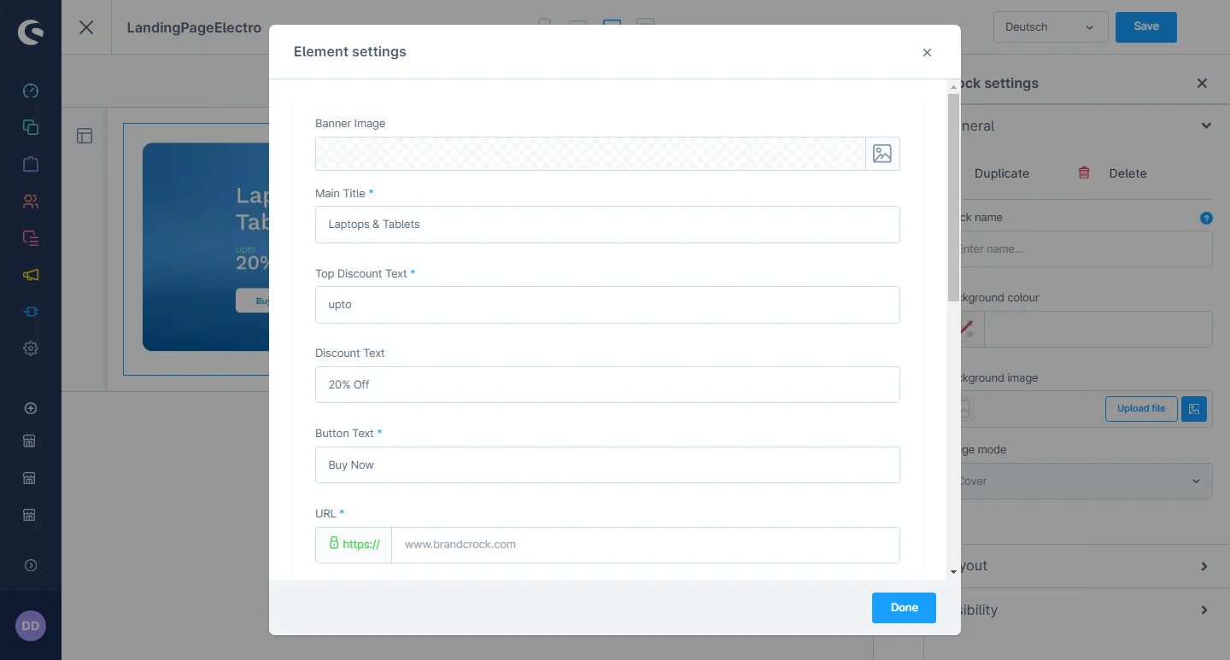Open the Customers sidebar icon
The height and width of the screenshot is (660, 1230).
(31, 202)
